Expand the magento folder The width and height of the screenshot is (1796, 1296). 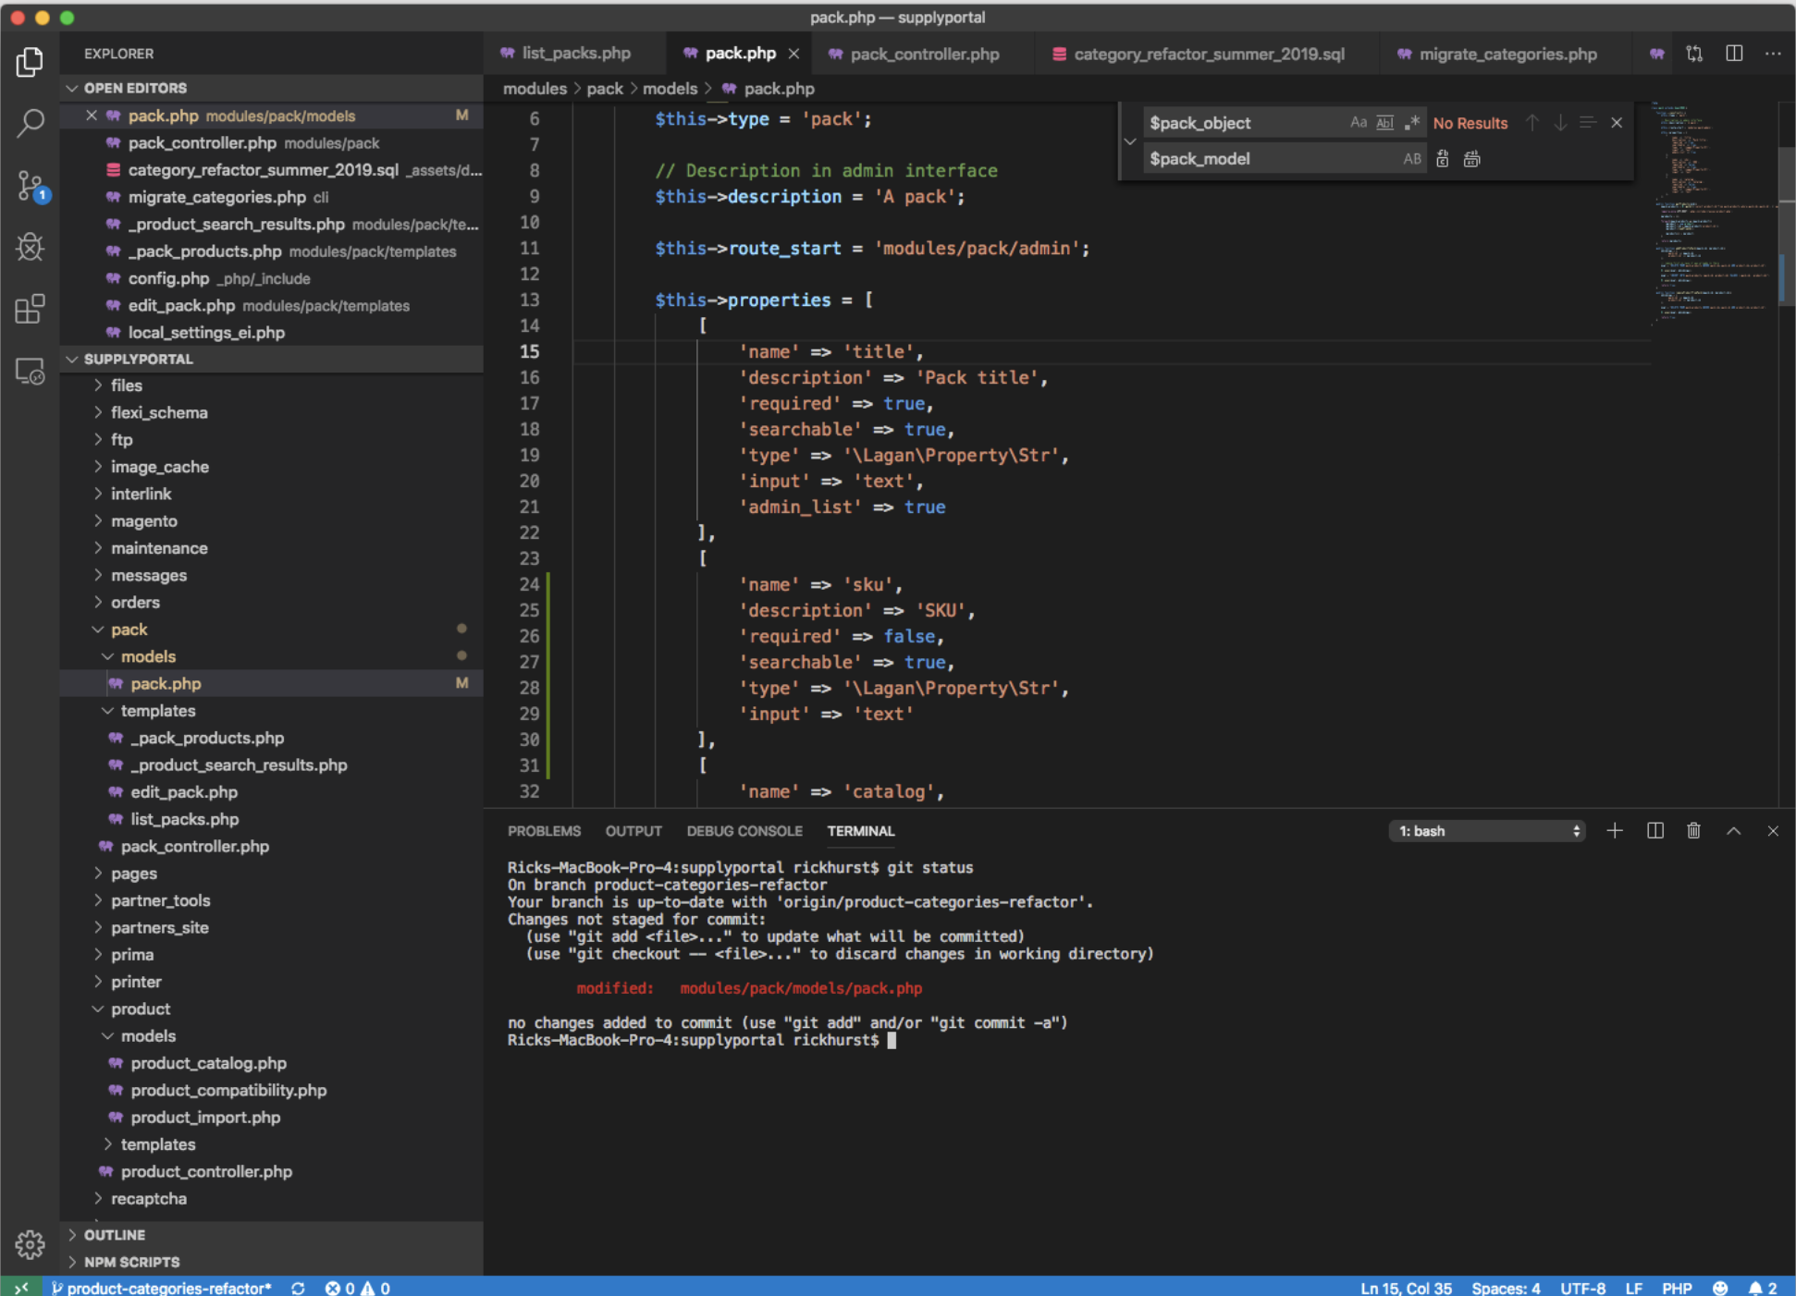coord(272,521)
